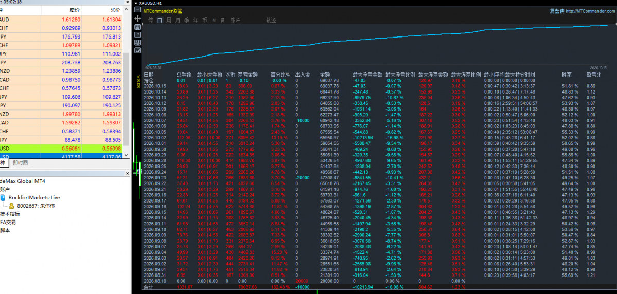
Task: Switch to the 月 monthly stats tab
Action: pyautogui.click(x=178, y=20)
